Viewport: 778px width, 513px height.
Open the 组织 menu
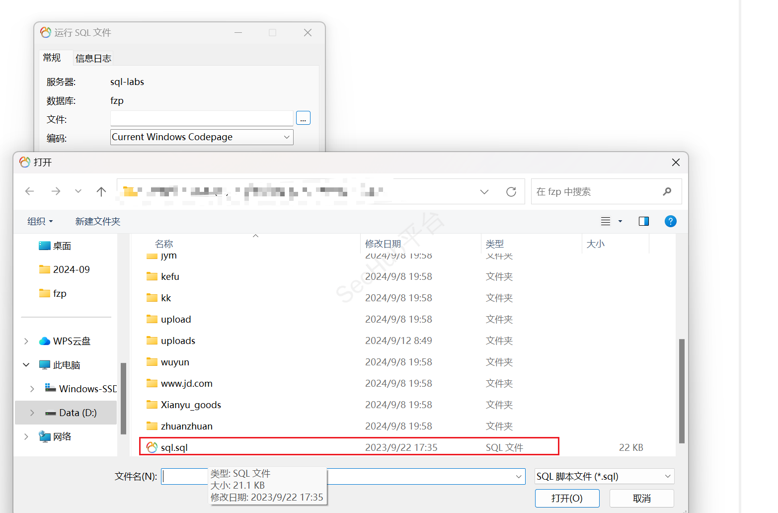pos(40,221)
